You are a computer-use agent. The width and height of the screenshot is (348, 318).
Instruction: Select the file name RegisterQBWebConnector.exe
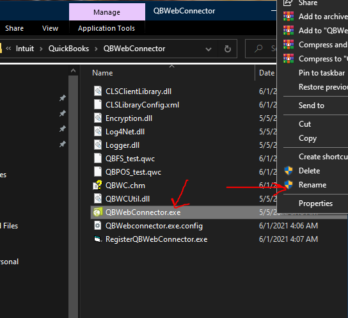[x=157, y=239]
